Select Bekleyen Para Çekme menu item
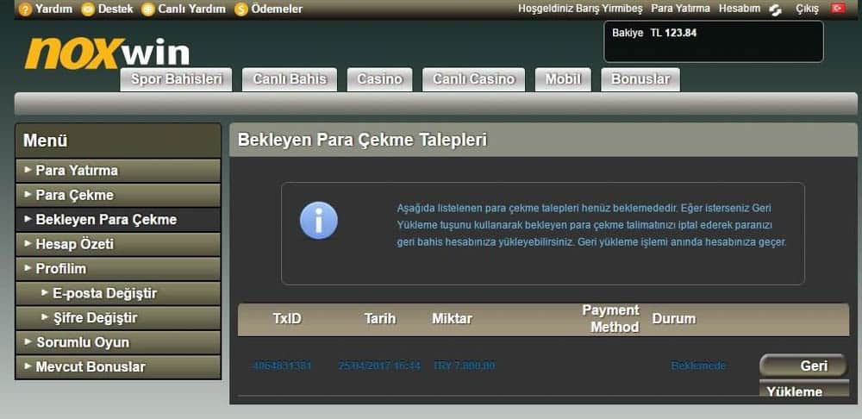This screenshot has height=419, width=862. [118, 219]
